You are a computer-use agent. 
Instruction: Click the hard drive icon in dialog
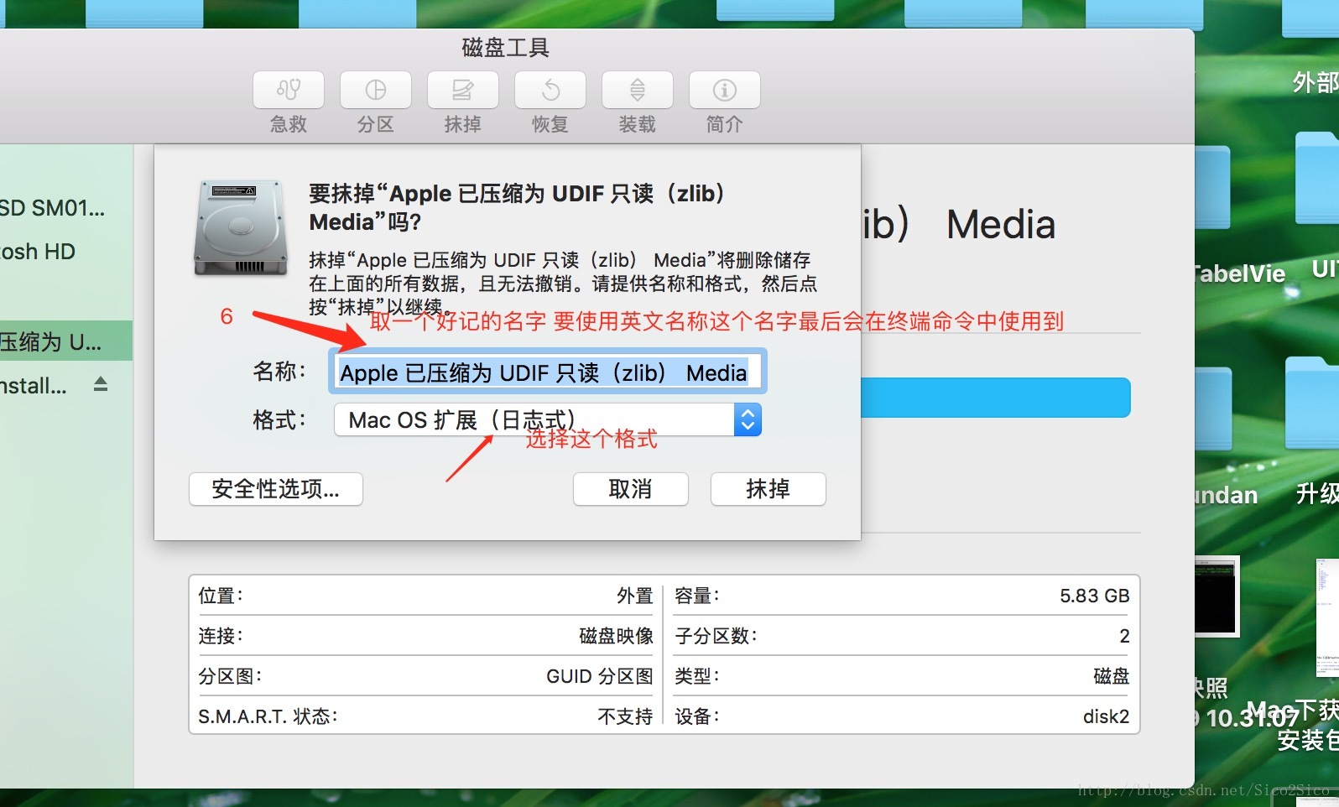tap(241, 227)
